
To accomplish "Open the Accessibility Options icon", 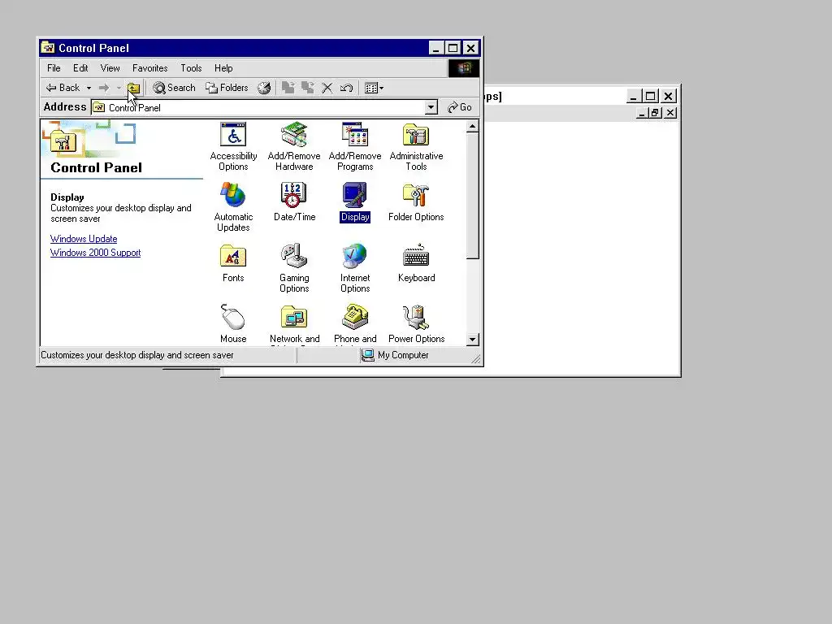I will pyautogui.click(x=233, y=146).
